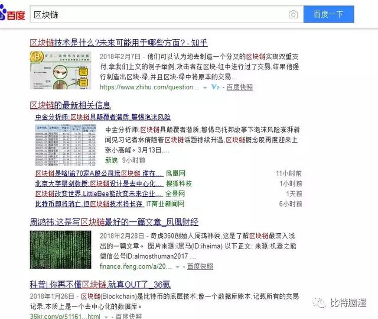
Task: Click the 新浪 source label
Action: click(112, 160)
